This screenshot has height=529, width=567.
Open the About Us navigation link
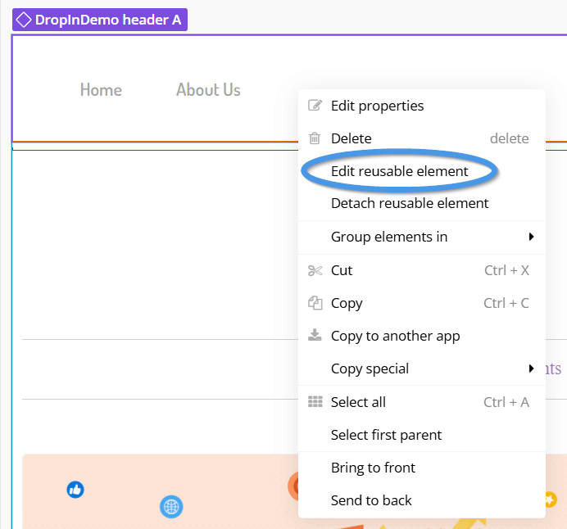(208, 89)
